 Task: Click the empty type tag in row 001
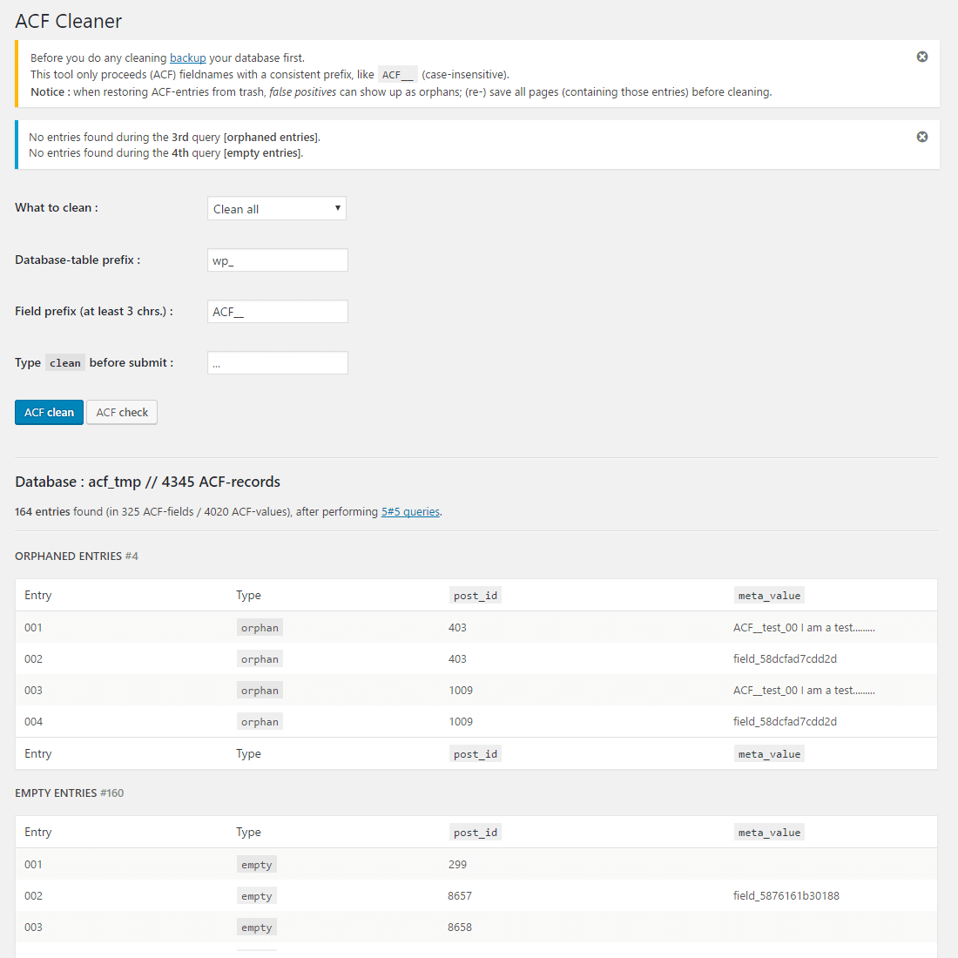(x=257, y=865)
